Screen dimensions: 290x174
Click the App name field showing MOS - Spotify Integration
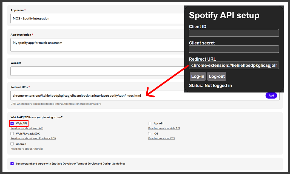click(82, 18)
